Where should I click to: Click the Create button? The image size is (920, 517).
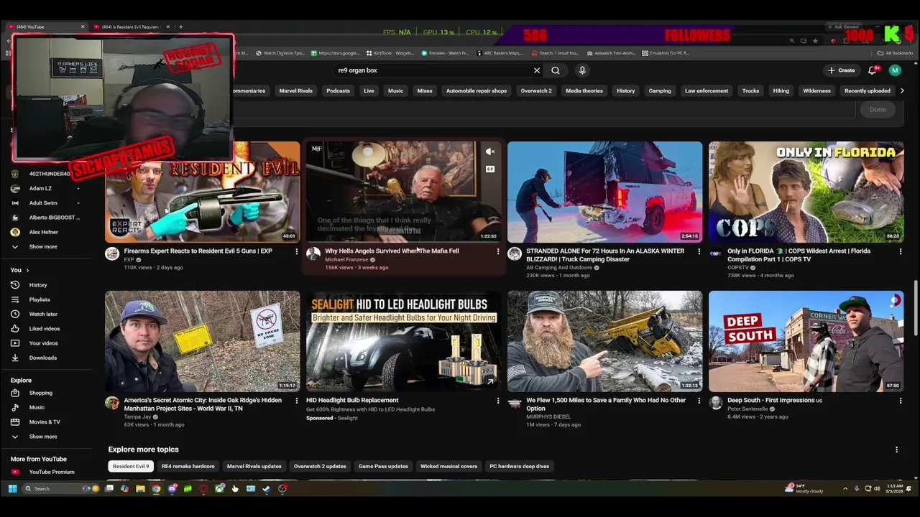(x=841, y=70)
